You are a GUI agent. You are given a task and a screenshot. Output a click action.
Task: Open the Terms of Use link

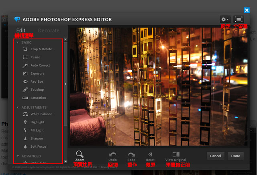90,167
